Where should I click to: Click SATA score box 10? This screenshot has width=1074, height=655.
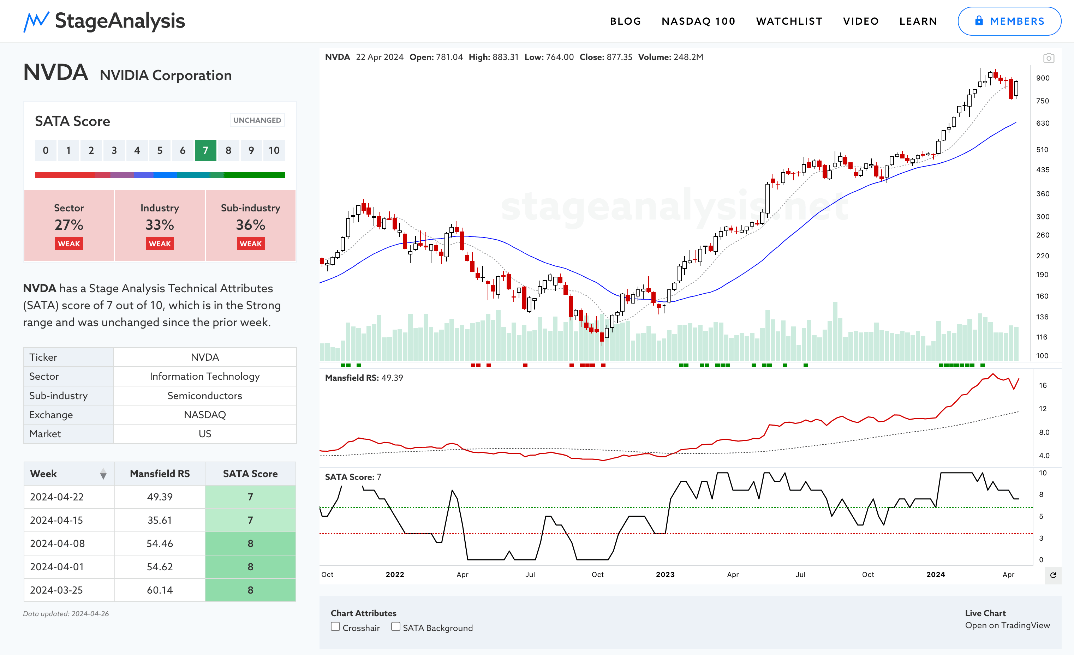click(274, 150)
